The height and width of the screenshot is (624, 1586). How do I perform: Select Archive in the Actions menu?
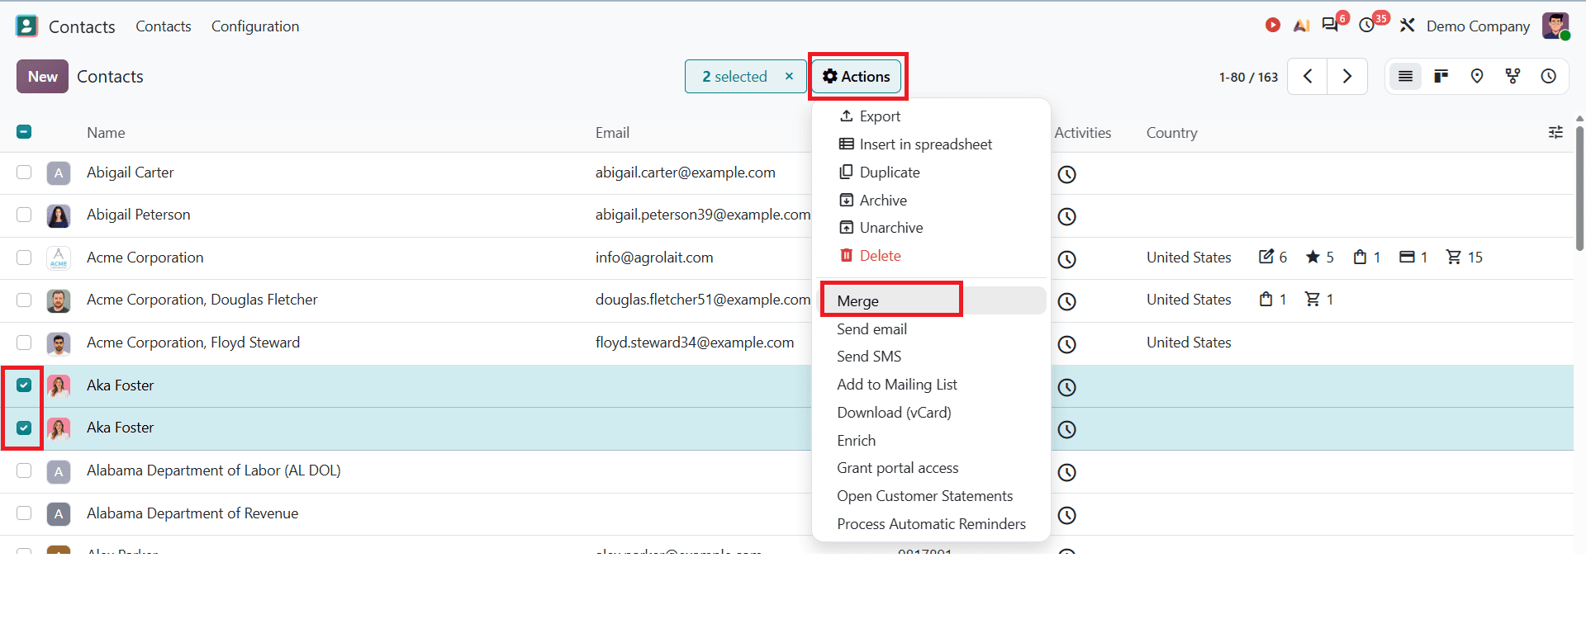[x=931, y=201]
